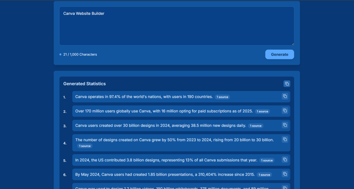
Task: Grab the text area resize handle
Action: 292,44
